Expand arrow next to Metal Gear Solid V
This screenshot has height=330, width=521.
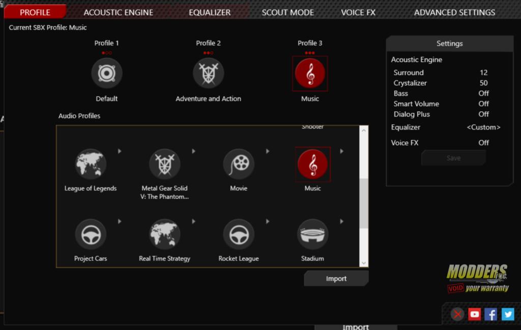(x=194, y=151)
